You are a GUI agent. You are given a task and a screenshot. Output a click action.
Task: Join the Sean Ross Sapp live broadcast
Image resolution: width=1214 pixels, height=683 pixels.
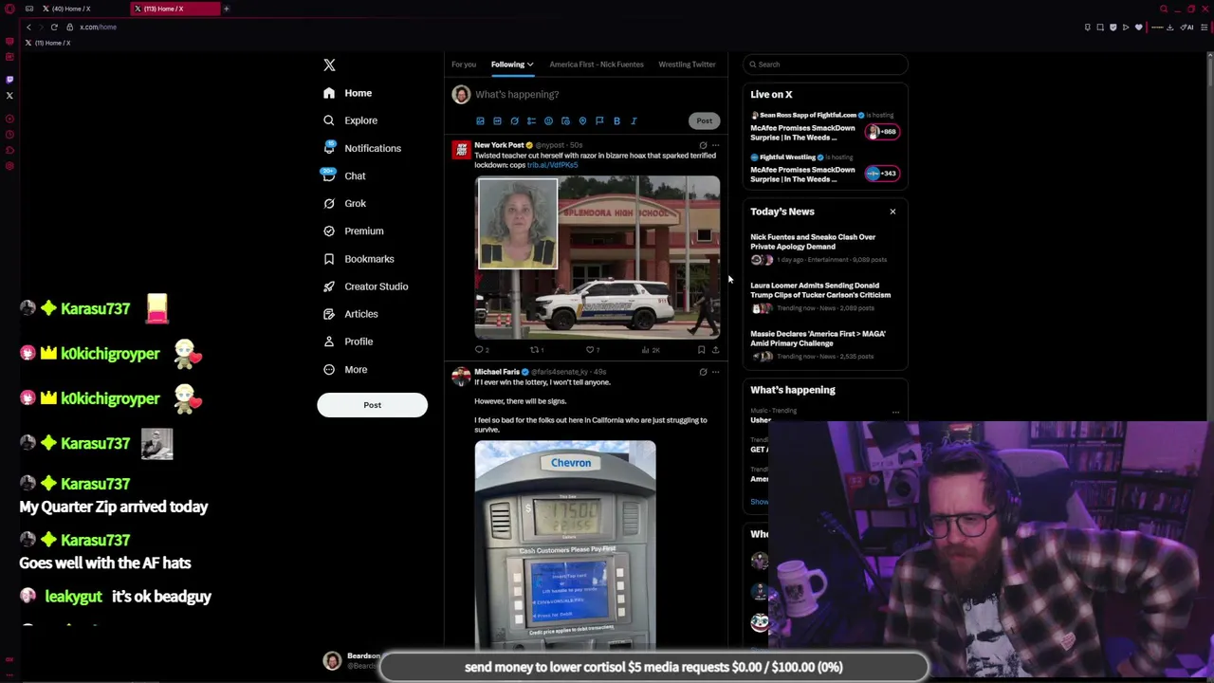point(823,126)
